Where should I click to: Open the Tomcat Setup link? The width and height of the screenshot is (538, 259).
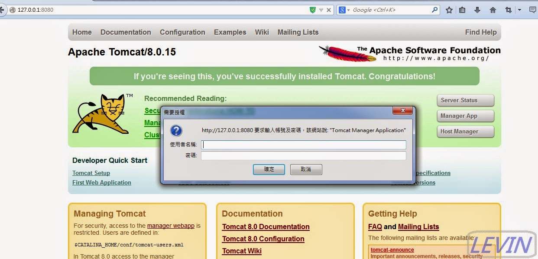(x=91, y=173)
